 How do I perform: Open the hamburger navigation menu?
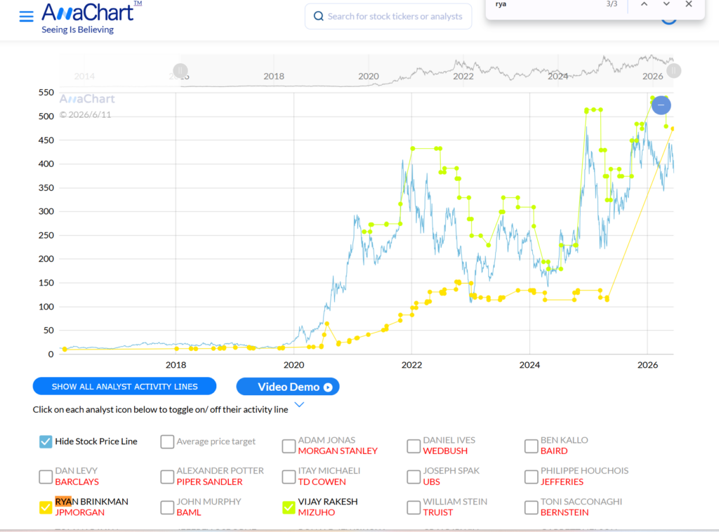point(26,17)
